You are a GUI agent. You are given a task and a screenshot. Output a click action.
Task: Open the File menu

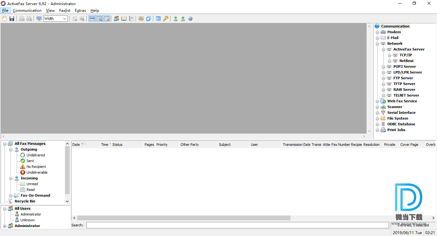pyautogui.click(x=5, y=11)
